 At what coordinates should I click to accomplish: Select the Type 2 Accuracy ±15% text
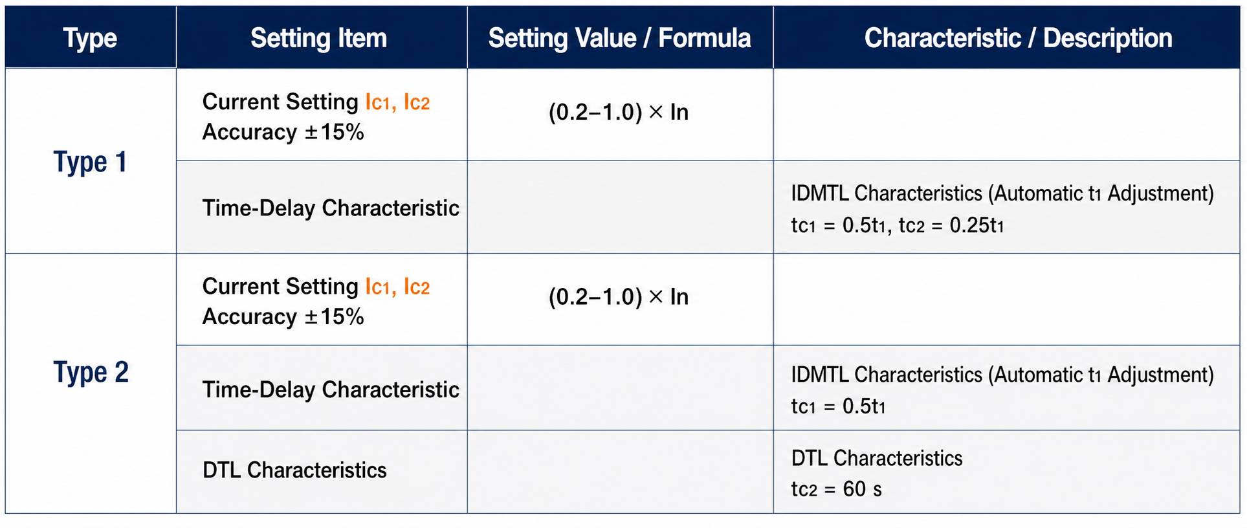283,316
